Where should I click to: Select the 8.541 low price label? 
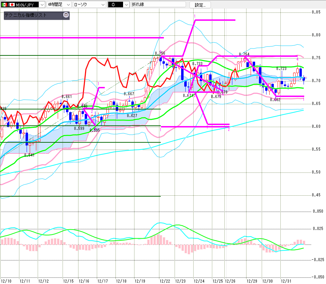tap(29, 155)
